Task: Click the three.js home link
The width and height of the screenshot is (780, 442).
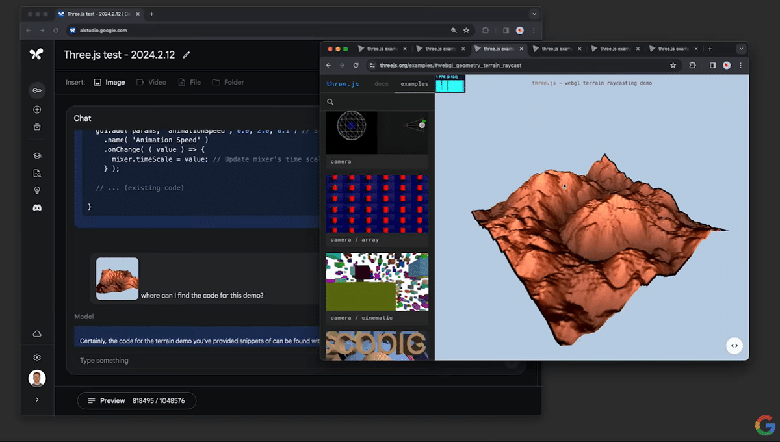Action: pos(343,84)
